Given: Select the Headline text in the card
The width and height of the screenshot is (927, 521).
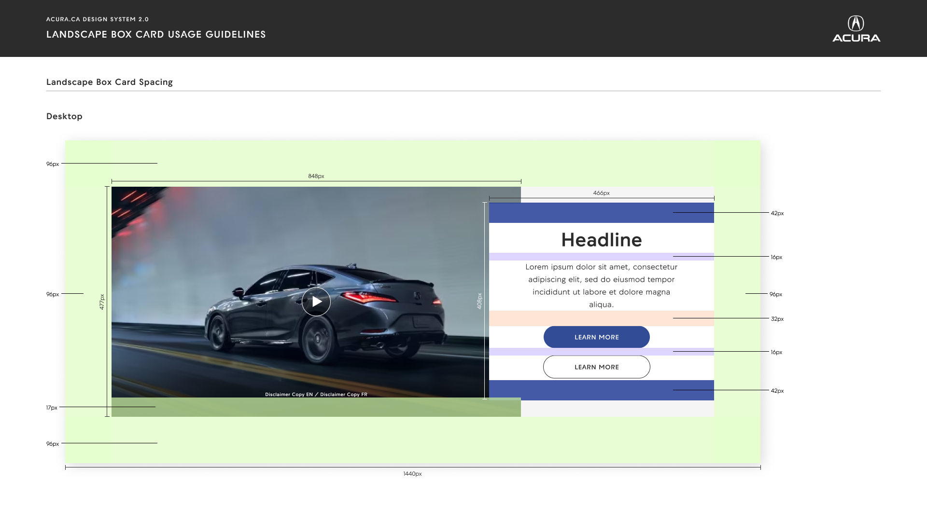Looking at the screenshot, I should coord(602,240).
